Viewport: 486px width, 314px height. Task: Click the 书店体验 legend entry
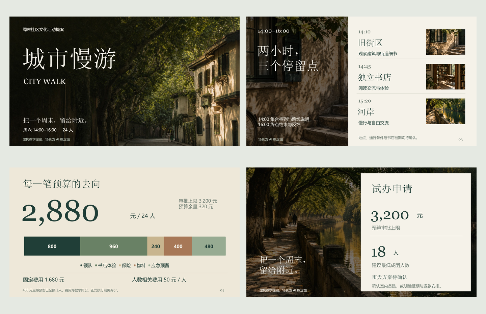click(x=106, y=265)
